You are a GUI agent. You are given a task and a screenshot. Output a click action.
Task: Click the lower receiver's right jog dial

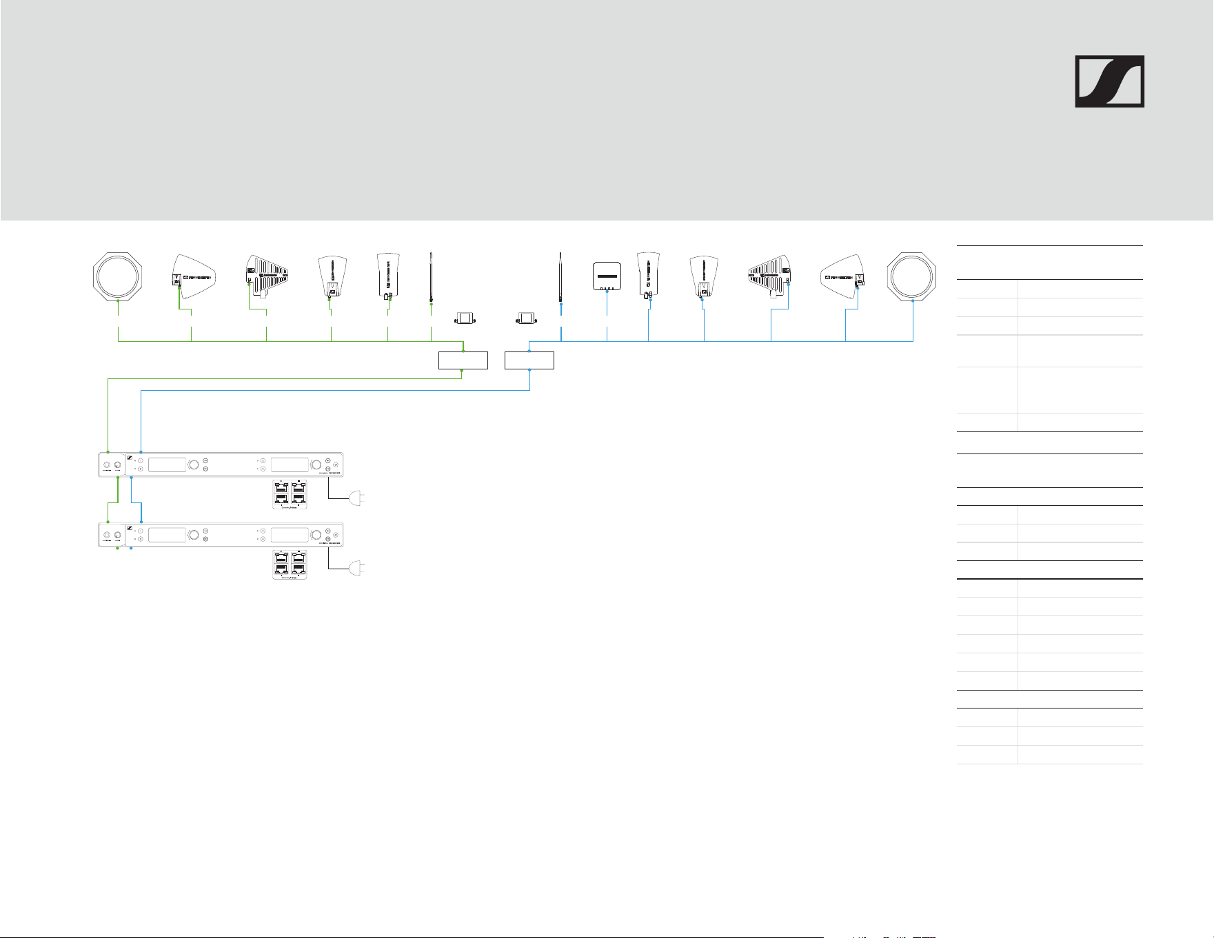coord(316,535)
